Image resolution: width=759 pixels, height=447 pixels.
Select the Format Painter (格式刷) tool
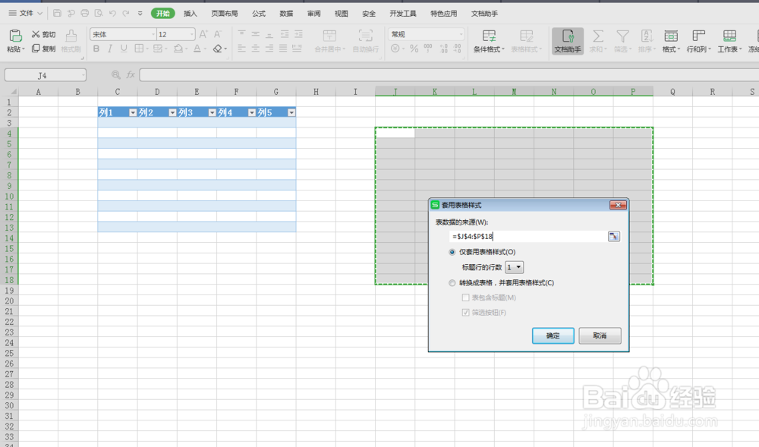pos(71,41)
